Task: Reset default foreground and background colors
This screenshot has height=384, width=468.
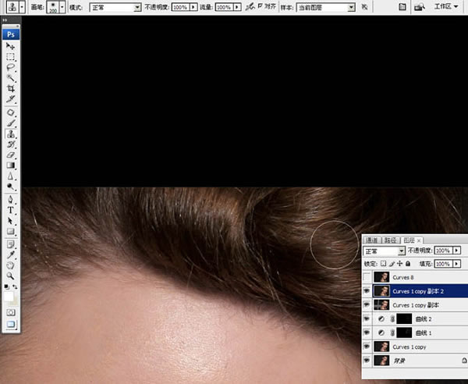Action: (6, 286)
